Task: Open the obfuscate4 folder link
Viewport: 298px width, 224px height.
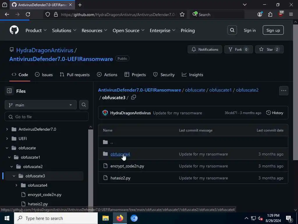Action: pyautogui.click(x=120, y=154)
